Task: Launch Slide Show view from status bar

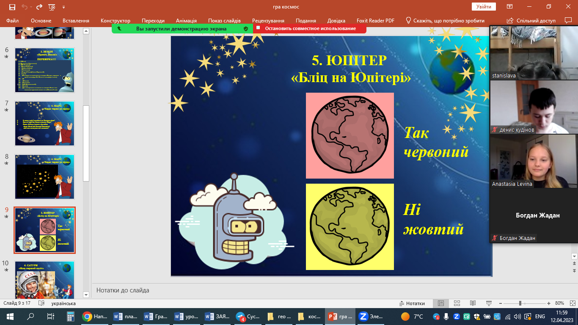Action: [489, 303]
